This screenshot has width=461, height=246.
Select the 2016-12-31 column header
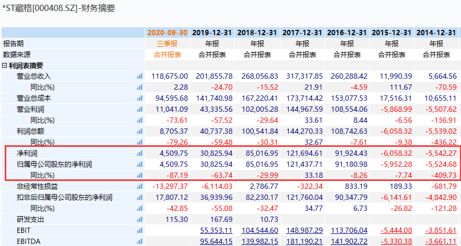[347, 33]
